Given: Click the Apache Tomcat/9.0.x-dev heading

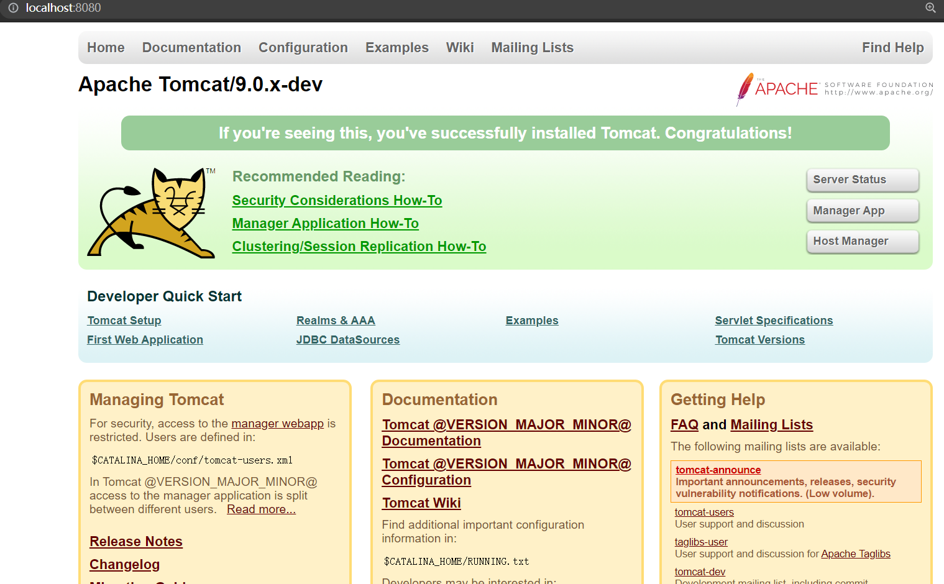Looking at the screenshot, I should tap(200, 84).
